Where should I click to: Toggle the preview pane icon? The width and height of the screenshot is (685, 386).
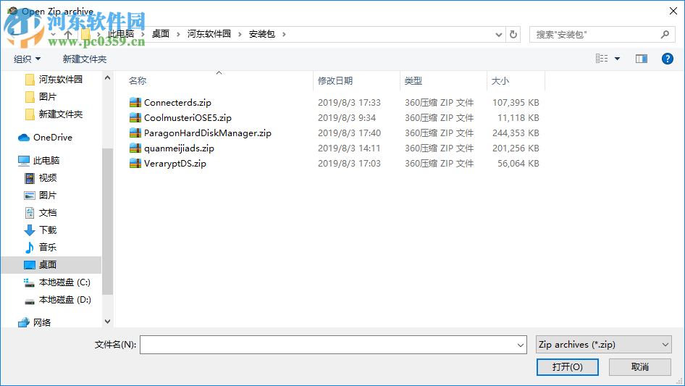click(642, 59)
